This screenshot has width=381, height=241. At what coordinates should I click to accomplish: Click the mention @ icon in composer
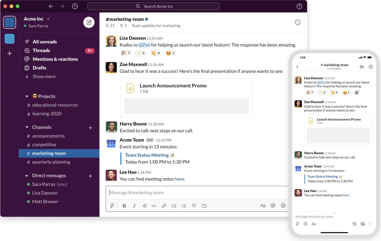click(273, 205)
